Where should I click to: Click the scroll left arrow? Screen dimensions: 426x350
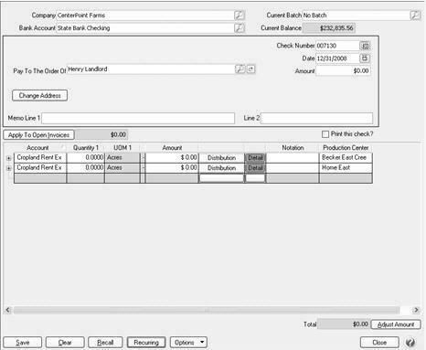pos(8,310)
